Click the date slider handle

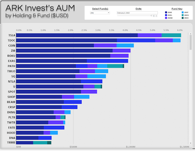tap(151, 16)
